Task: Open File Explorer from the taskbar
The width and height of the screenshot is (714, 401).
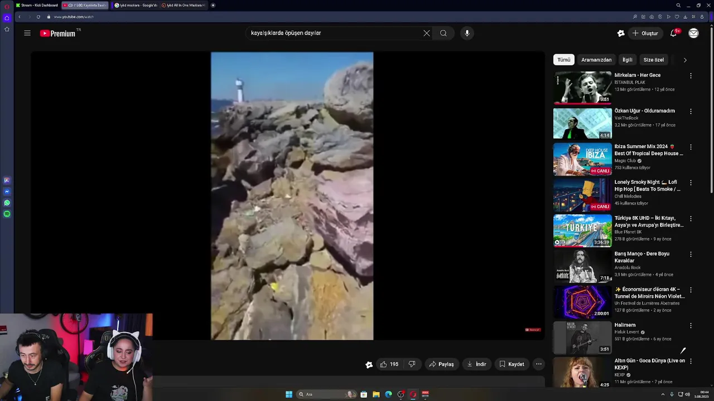Action: (x=376, y=394)
